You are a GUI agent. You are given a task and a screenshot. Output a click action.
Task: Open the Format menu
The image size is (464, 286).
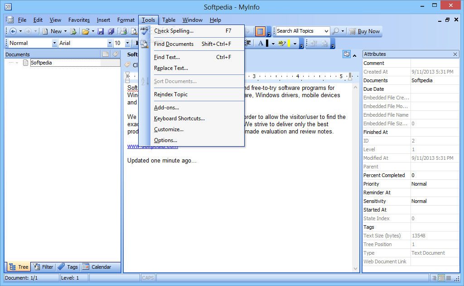pyautogui.click(x=126, y=20)
